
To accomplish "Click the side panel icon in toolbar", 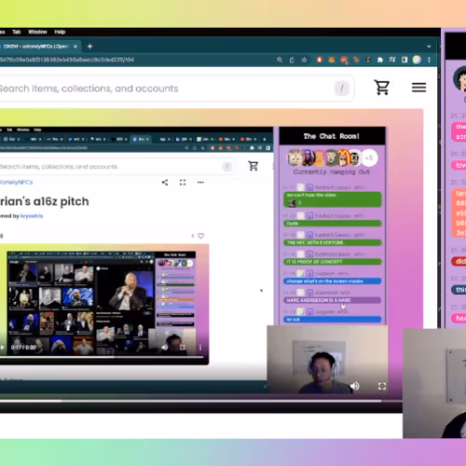I will tap(404, 60).
